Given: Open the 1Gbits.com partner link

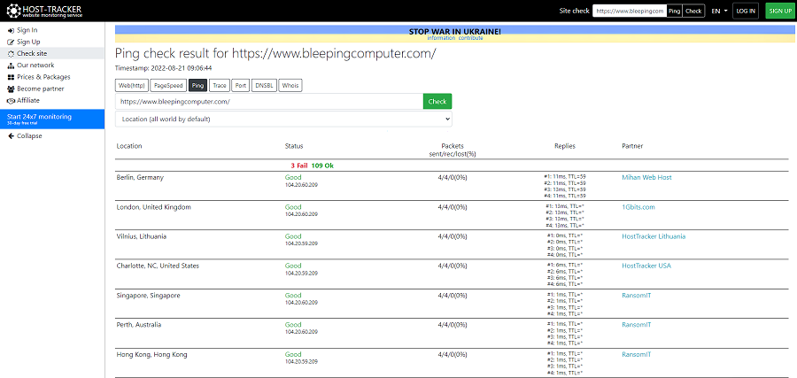Looking at the screenshot, I should (x=638, y=207).
